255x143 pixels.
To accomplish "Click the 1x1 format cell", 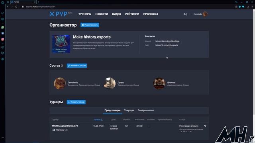I will (127, 126).
